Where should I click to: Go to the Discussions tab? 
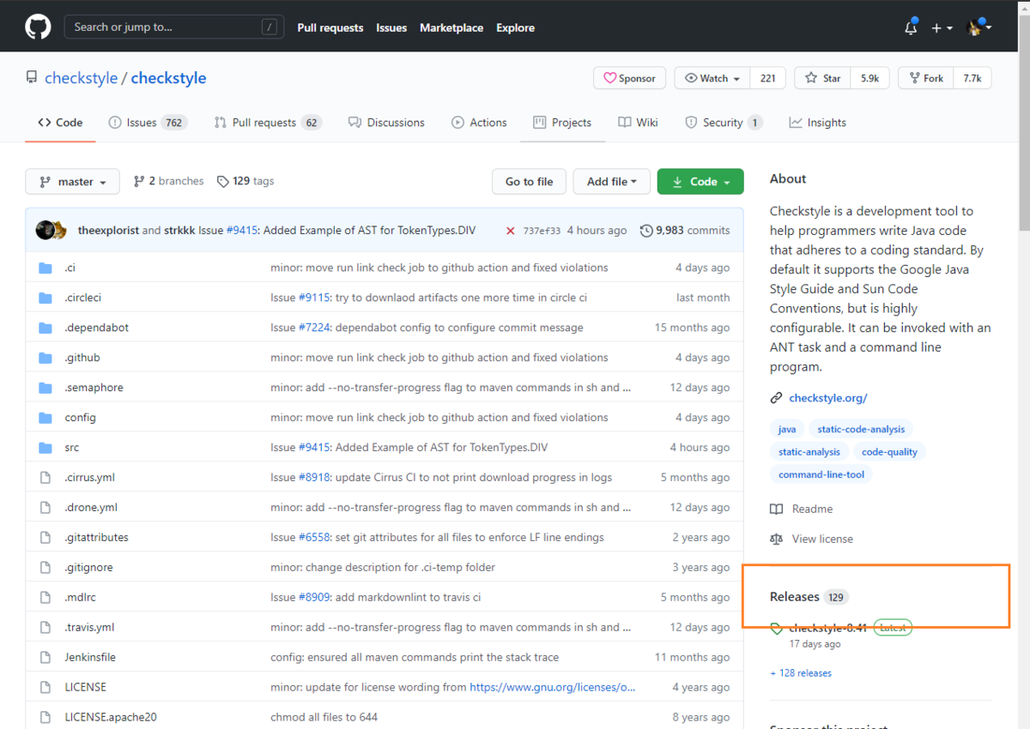coord(386,123)
